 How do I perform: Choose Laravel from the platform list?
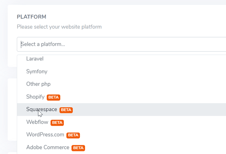pos(121,59)
